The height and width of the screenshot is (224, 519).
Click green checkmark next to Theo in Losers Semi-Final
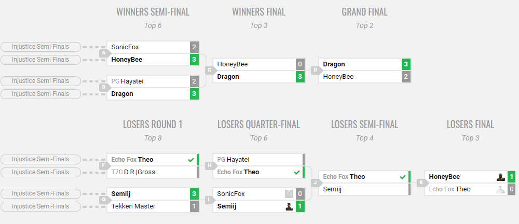(x=403, y=177)
